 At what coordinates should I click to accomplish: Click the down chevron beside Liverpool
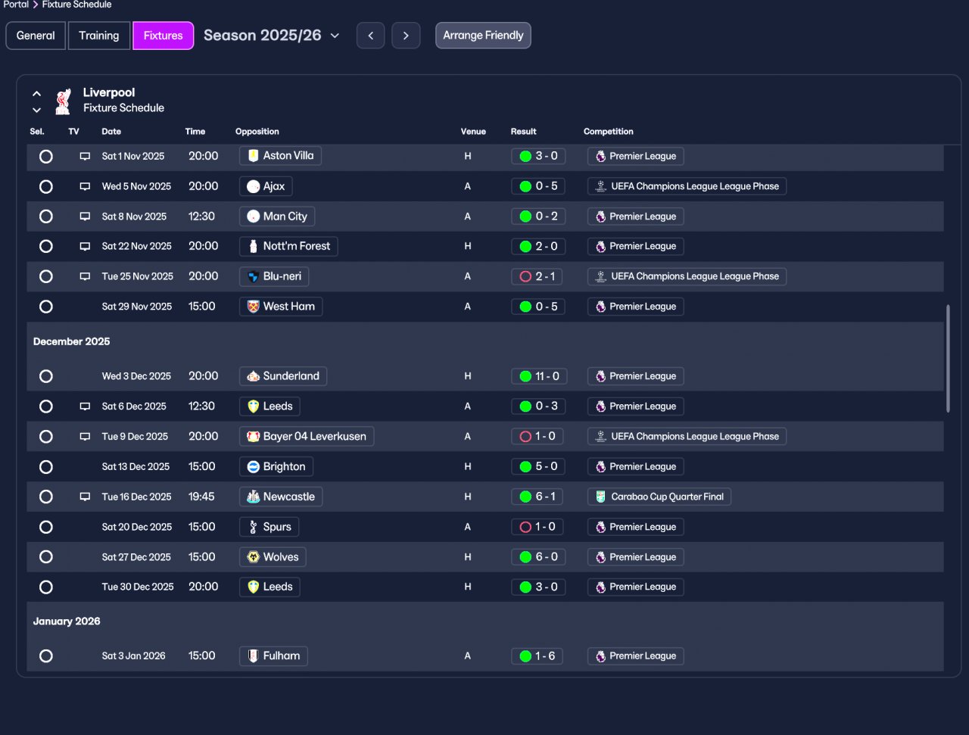(36, 110)
